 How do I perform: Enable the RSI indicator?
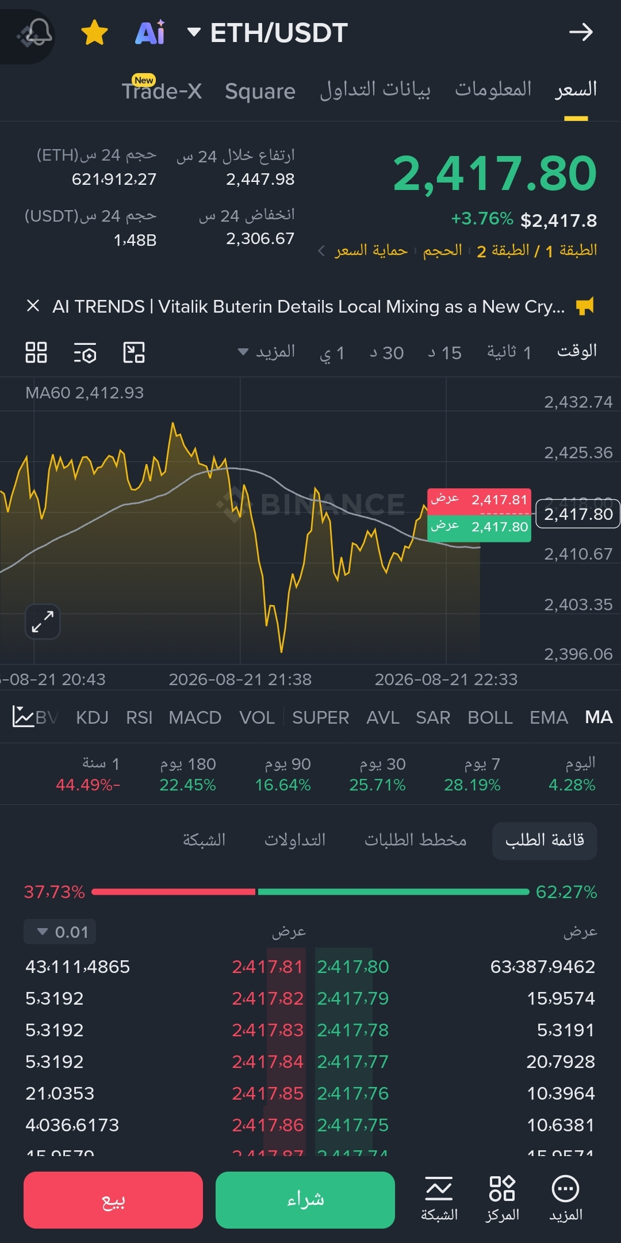tap(139, 717)
